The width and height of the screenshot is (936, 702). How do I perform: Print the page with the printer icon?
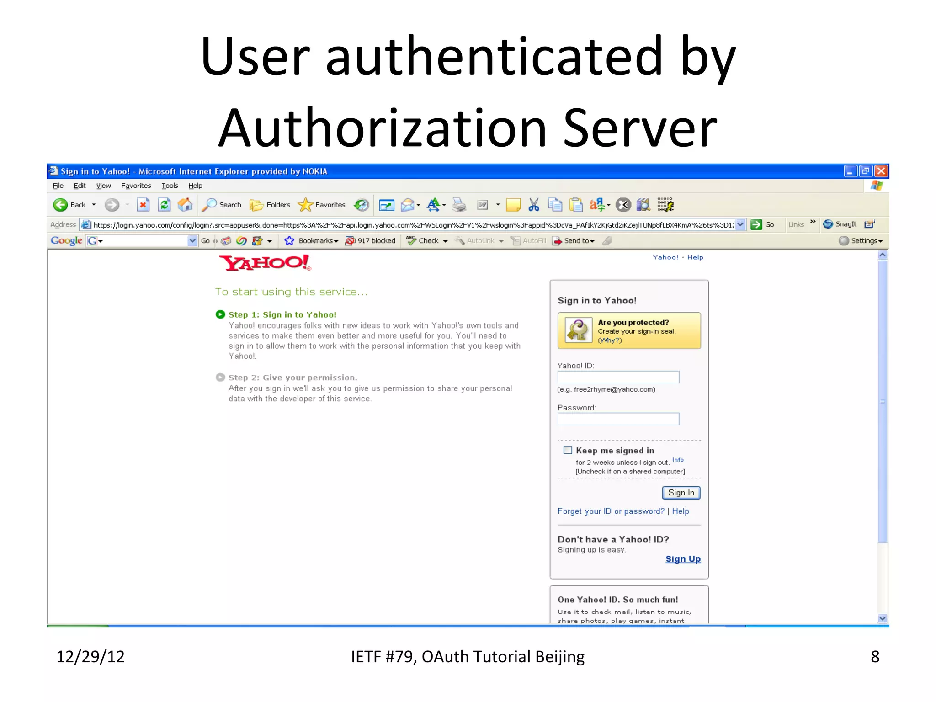click(459, 205)
